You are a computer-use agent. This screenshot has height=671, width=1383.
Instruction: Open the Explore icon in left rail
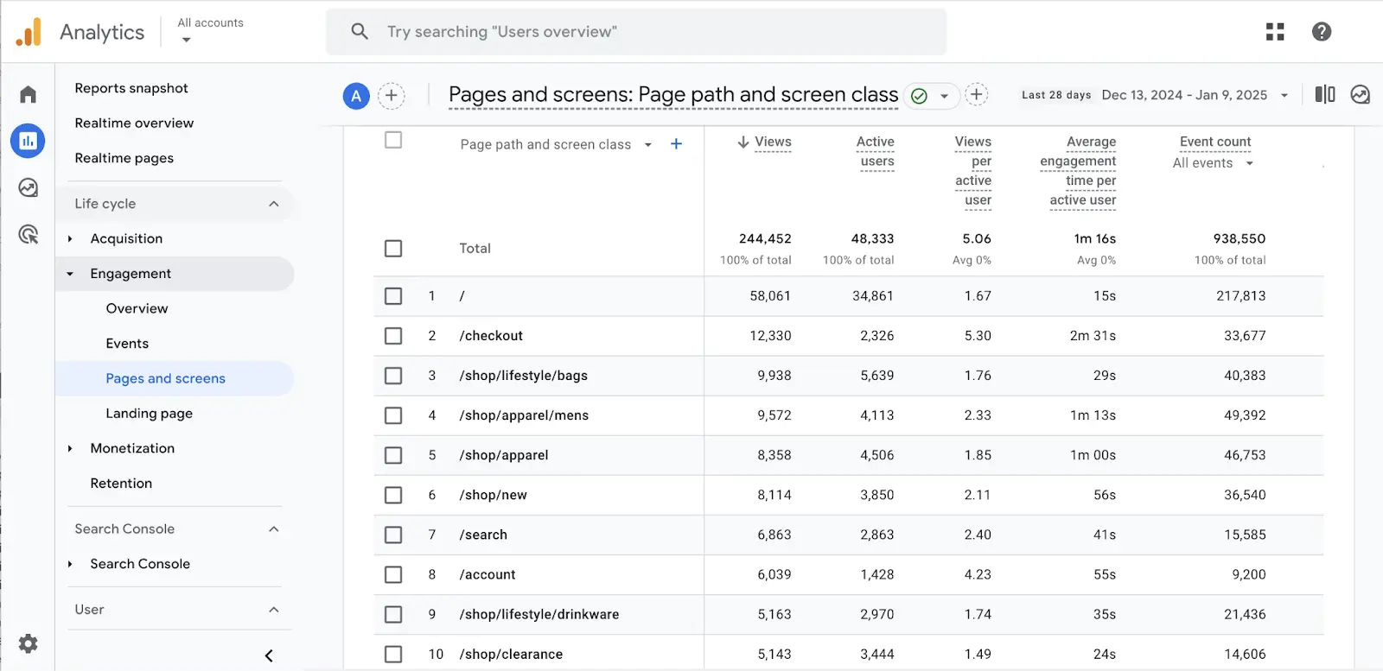pos(28,187)
